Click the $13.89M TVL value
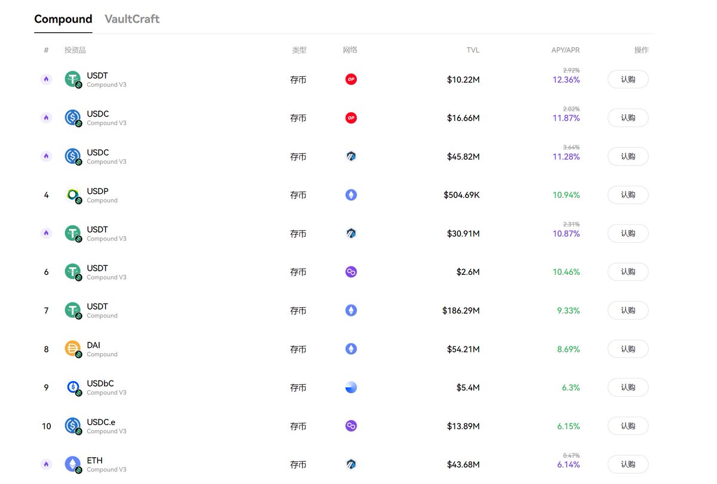Image resolution: width=717 pixels, height=484 pixels. tap(464, 426)
